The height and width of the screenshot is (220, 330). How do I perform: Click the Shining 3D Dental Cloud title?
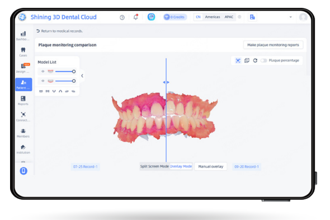click(x=64, y=17)
